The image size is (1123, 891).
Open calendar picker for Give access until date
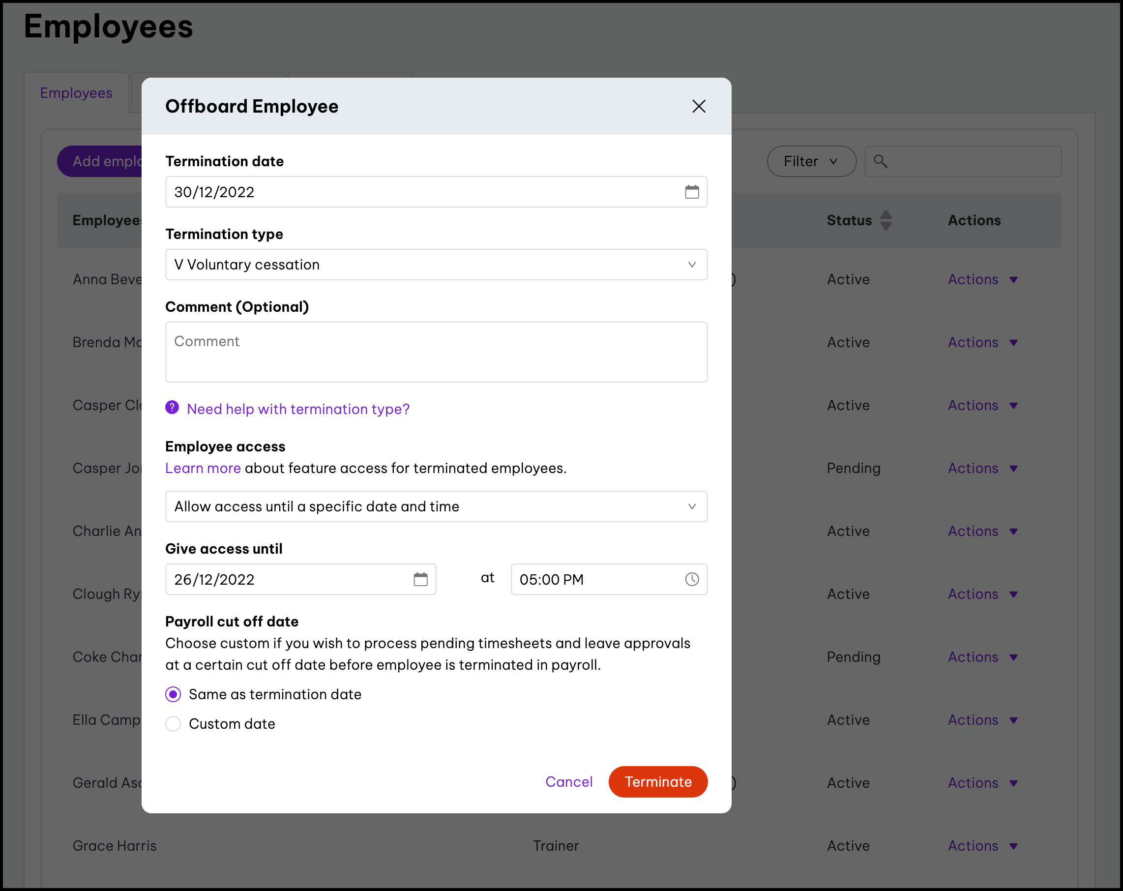coord(420,579)
